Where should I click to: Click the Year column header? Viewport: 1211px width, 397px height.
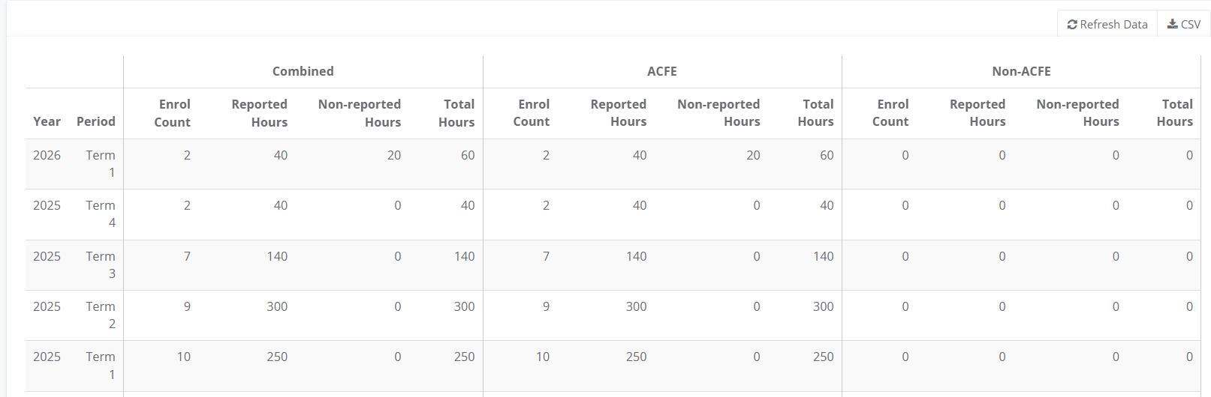click(x=47, y=121)
